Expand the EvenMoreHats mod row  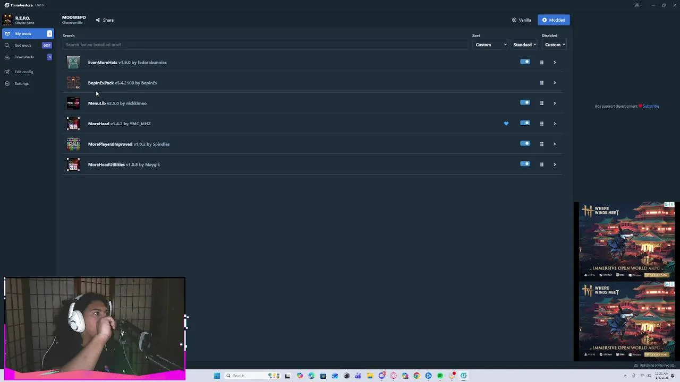tap(555, 63)
